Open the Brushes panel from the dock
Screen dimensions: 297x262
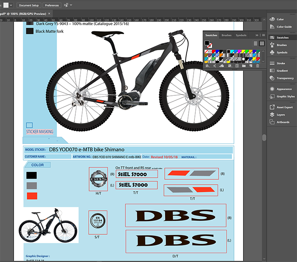[x=272, y=45]
